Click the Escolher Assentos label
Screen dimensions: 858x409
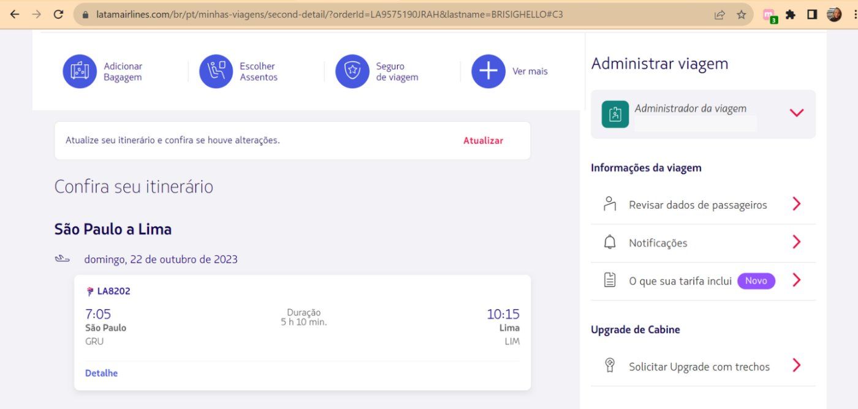(x=259, y=72)
